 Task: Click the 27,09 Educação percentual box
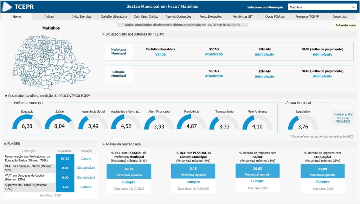pos(323,171)
